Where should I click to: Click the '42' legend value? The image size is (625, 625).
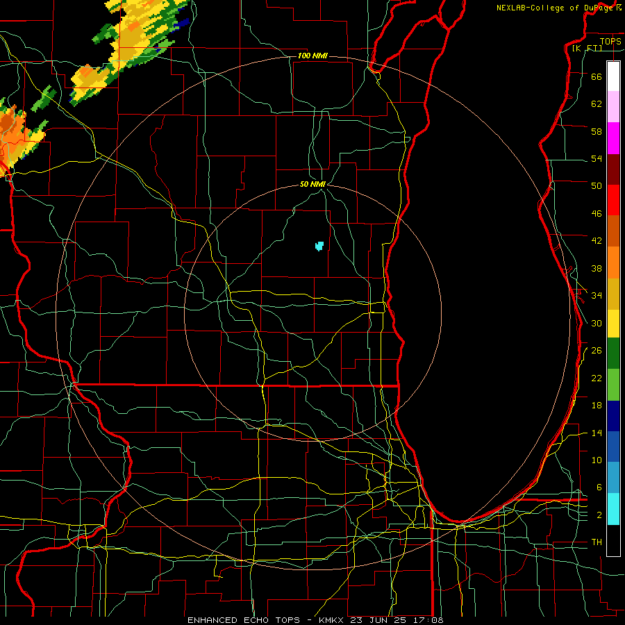point(597,241)
